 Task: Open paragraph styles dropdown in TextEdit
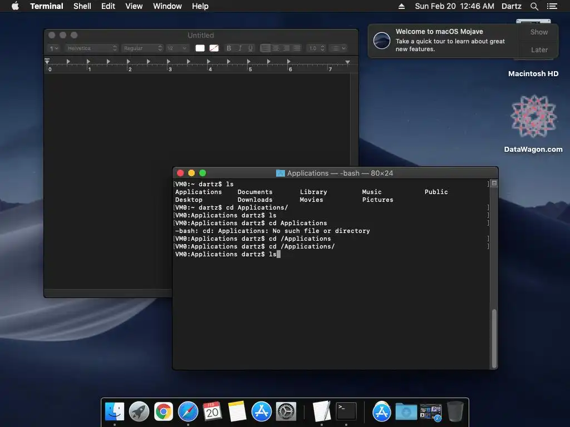(54, 48)
